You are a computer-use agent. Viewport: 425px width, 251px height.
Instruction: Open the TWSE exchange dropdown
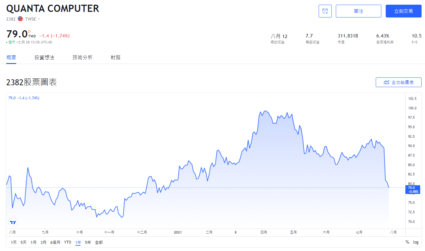(x=33, y=19)
